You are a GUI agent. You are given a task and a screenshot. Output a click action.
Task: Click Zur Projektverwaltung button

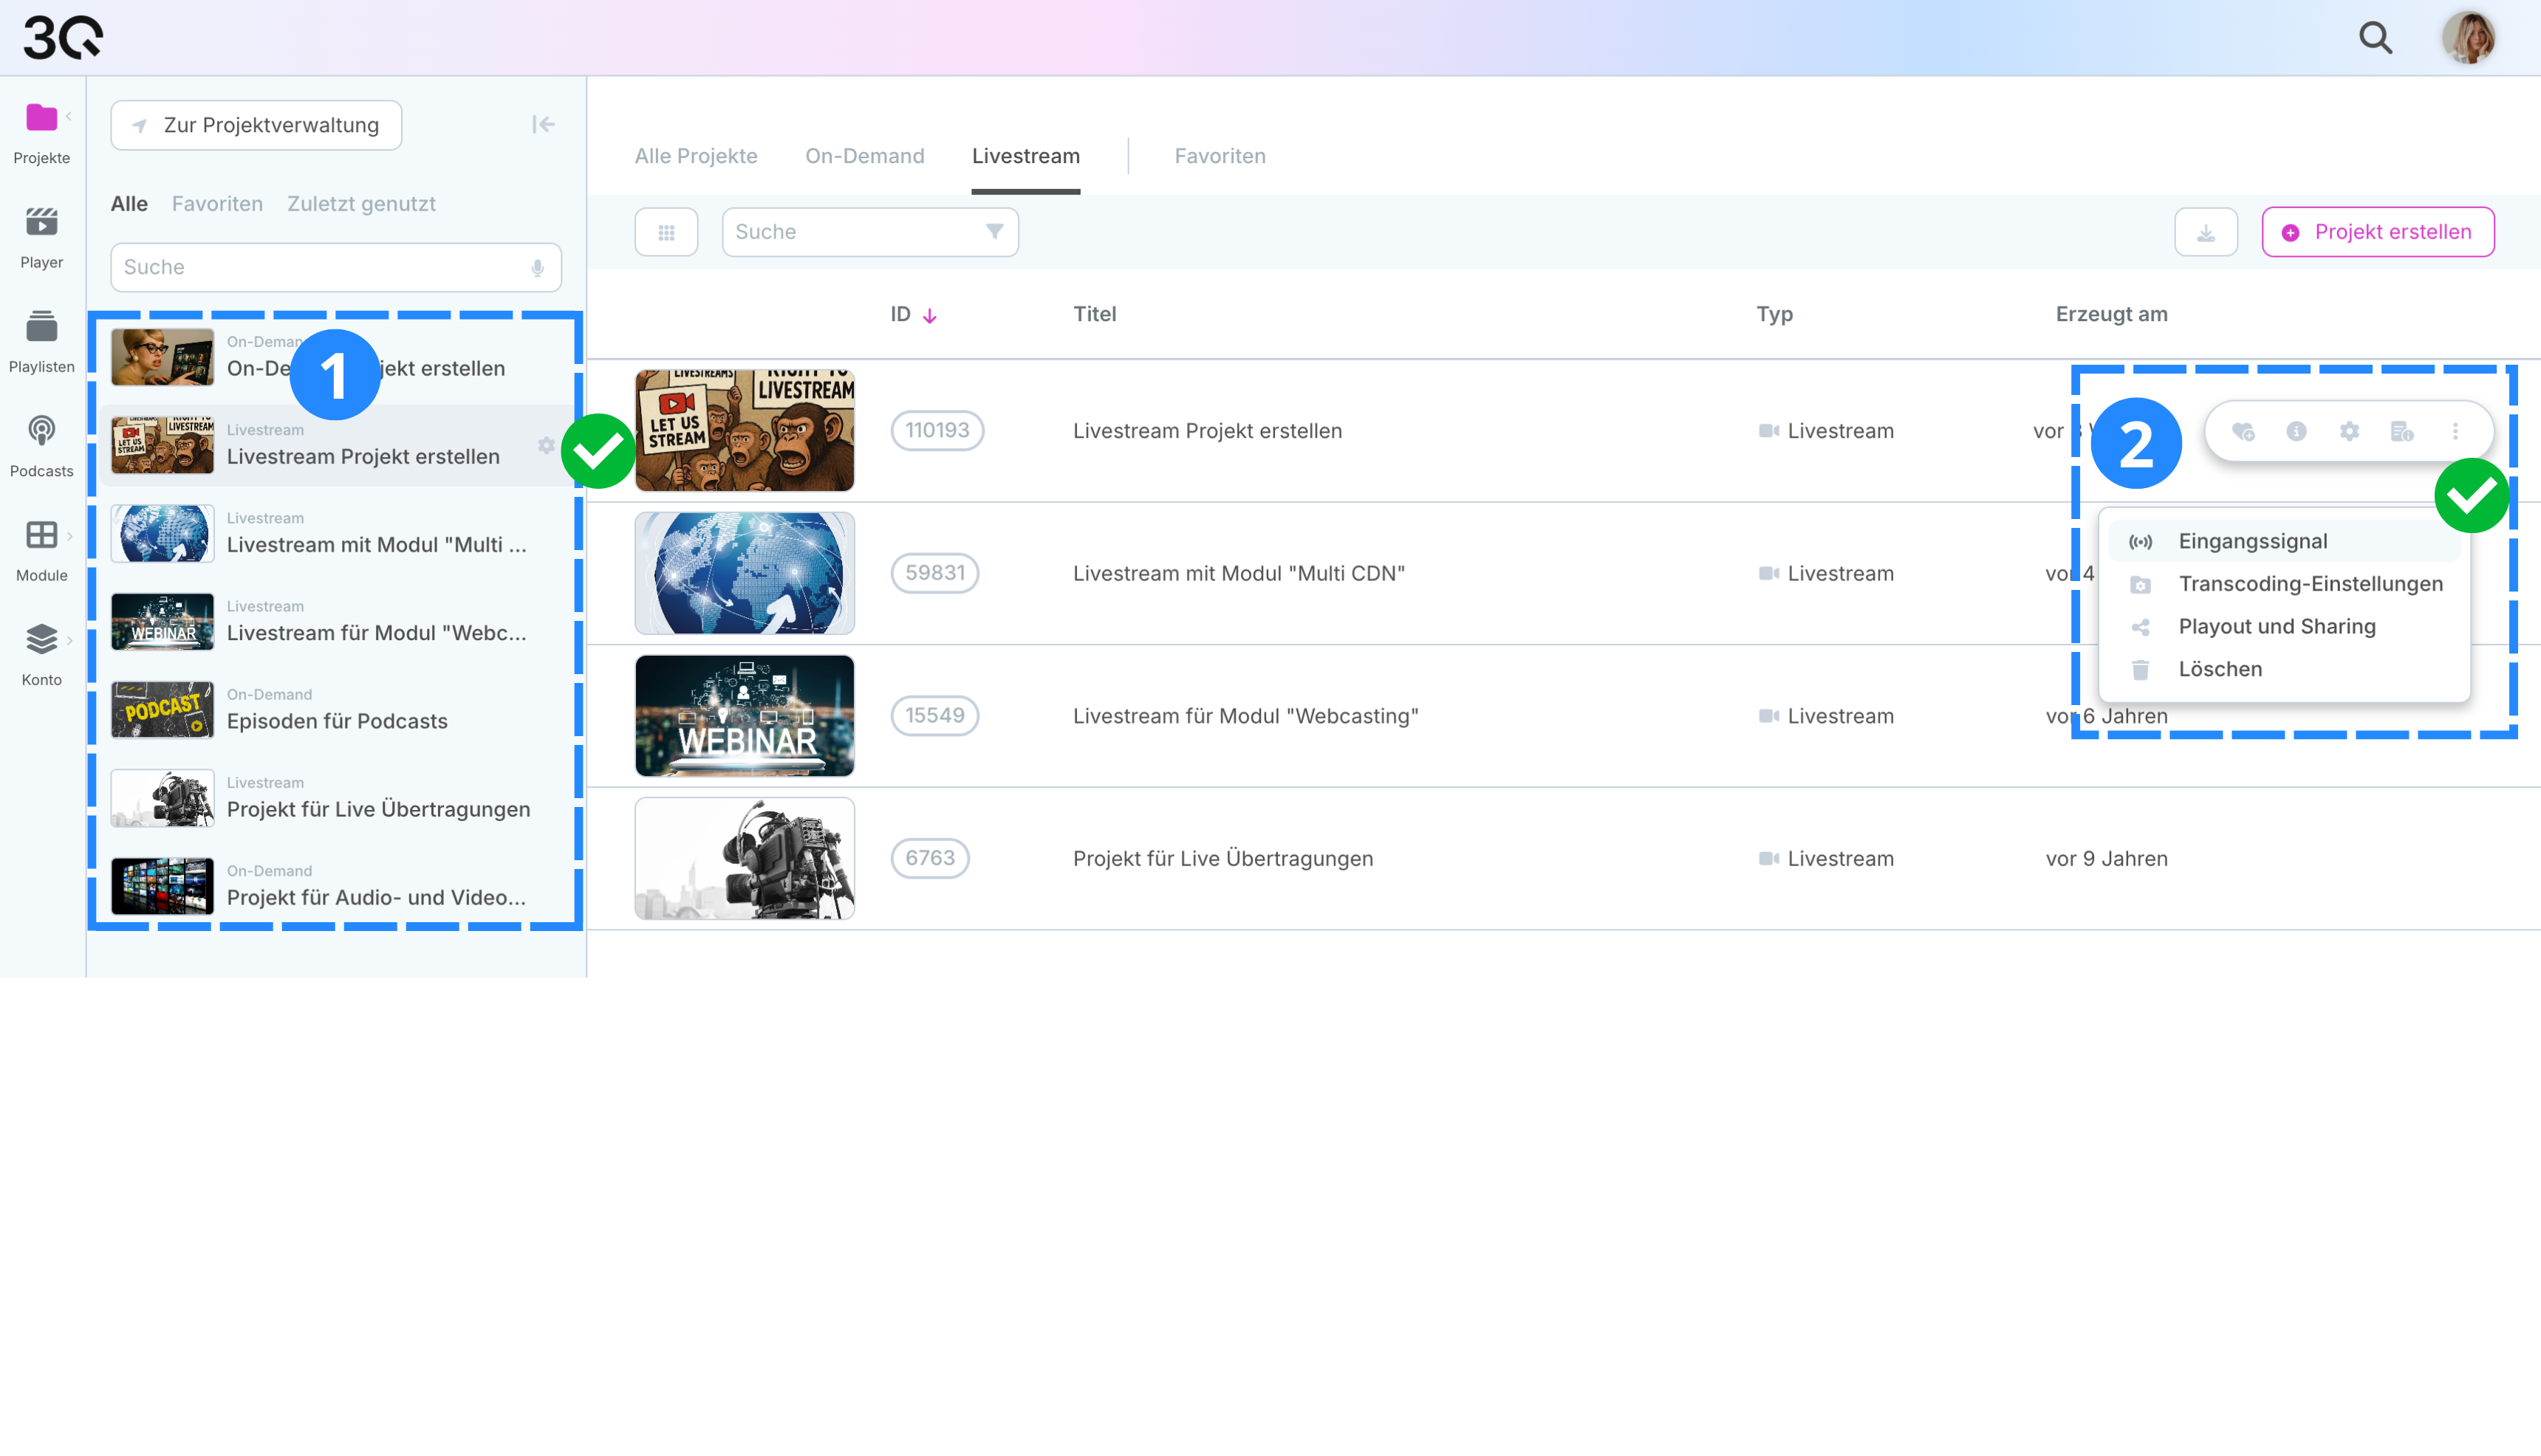(256, 125)
